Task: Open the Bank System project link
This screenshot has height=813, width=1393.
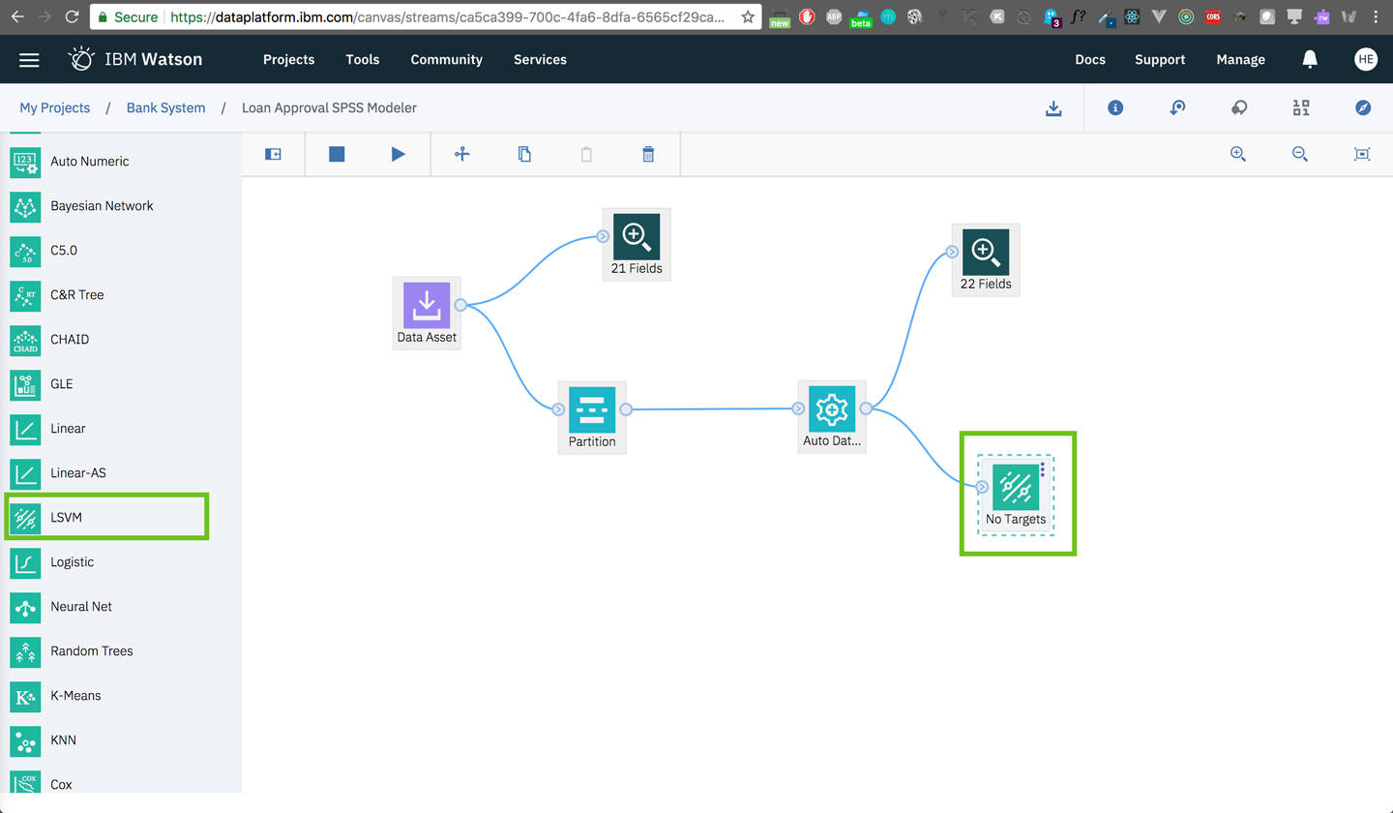Action: 165,107
